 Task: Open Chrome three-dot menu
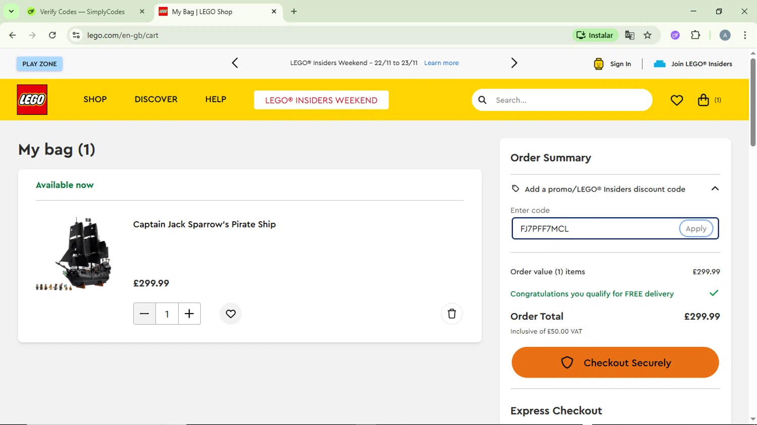[745, 35]
